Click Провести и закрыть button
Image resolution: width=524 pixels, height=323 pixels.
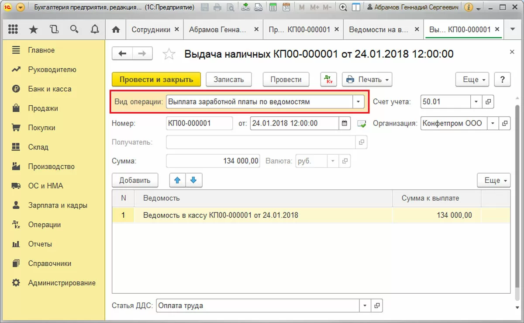pos(156,80)
